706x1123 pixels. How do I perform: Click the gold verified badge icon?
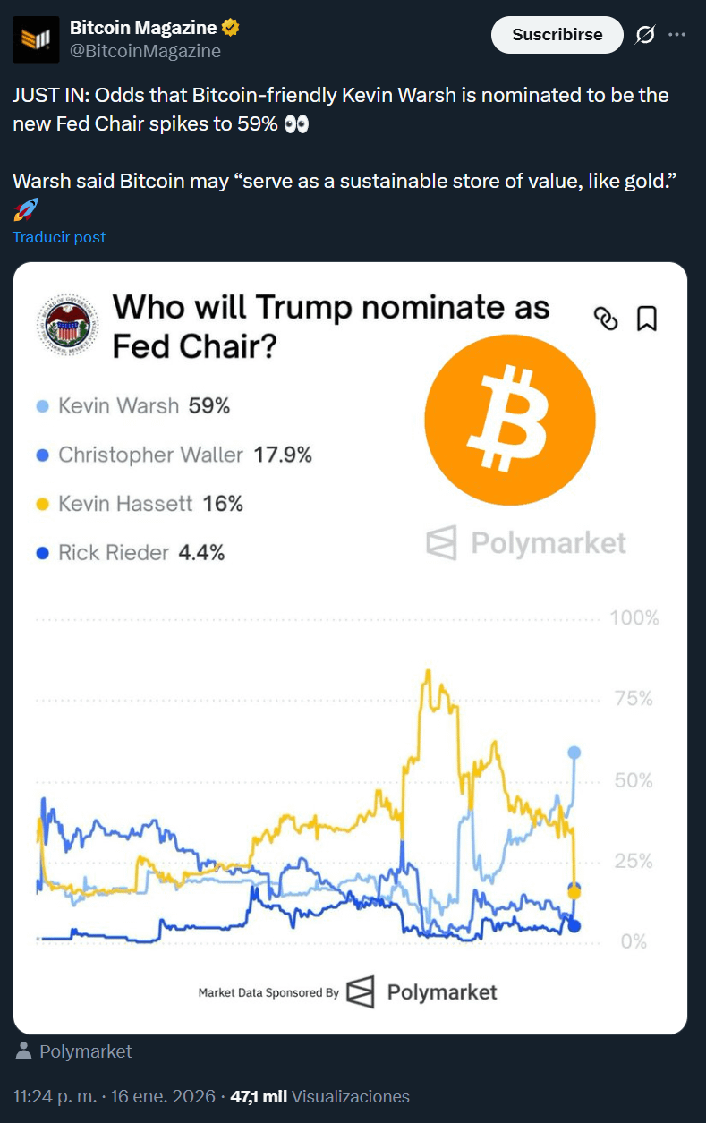(x=231, y=29)
